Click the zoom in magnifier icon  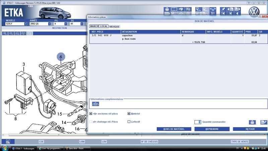[5, 33]
